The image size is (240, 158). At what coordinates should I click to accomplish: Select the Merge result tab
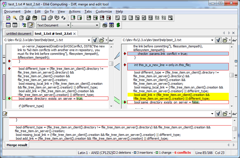(x=17, y=145)
